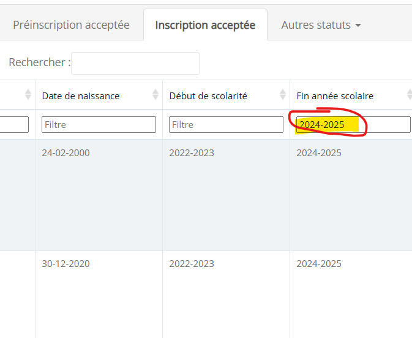
Task: Open the Autres statuts dropdown caret
Action: [x=358, y=26]
